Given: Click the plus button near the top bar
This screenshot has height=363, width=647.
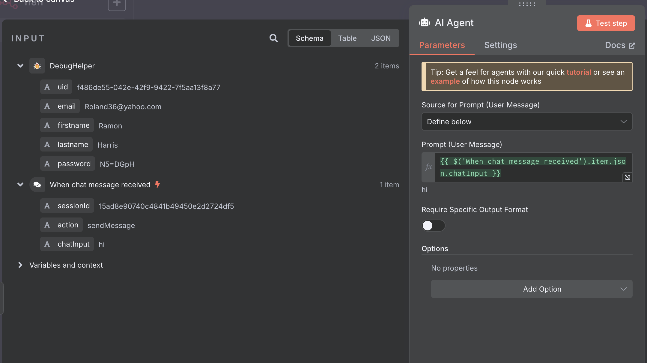Looking at the screenshot, I should coord(117,4).
